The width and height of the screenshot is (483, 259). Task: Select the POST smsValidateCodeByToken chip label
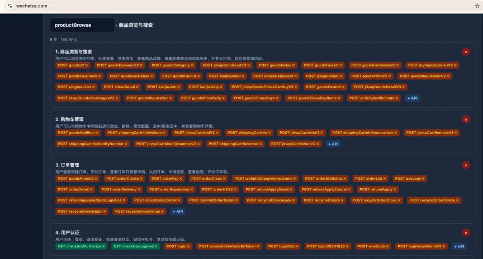click(227, 246)
